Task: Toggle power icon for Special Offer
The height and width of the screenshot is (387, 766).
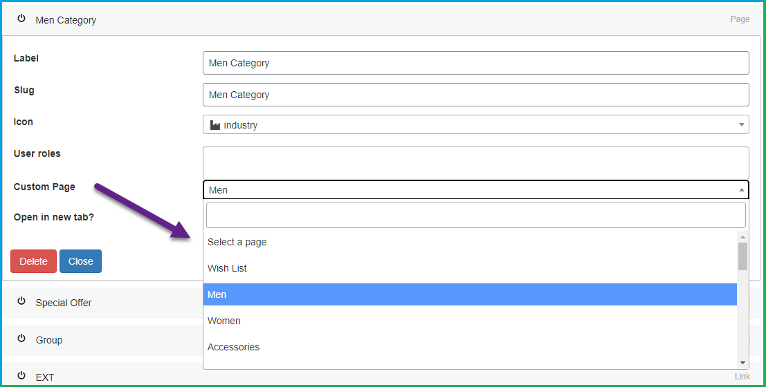Action: click(x=21, y=301)
